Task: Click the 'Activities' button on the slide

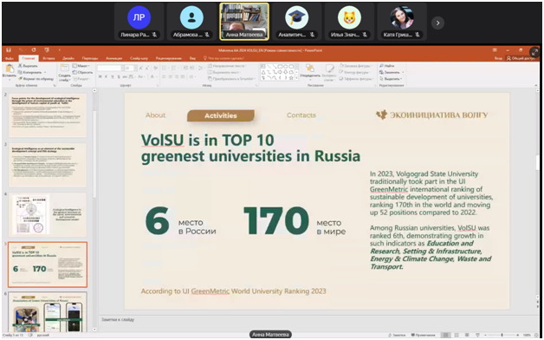Action: click(x=221, y=115)
